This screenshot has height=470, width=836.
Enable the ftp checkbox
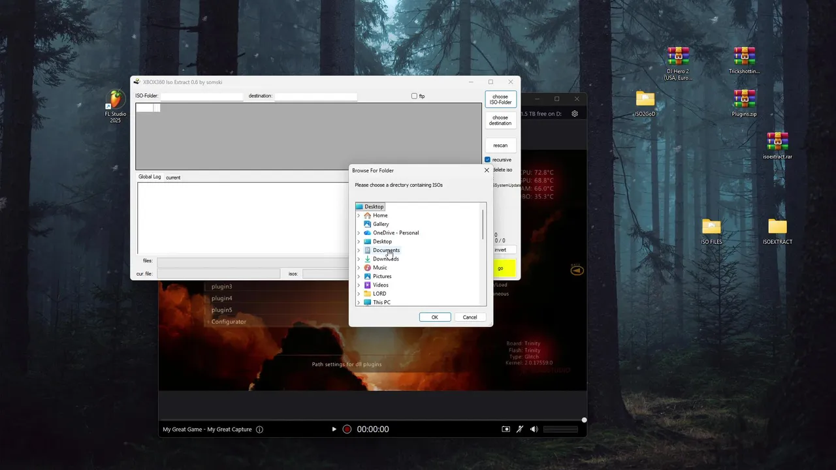tap(414, 96)
